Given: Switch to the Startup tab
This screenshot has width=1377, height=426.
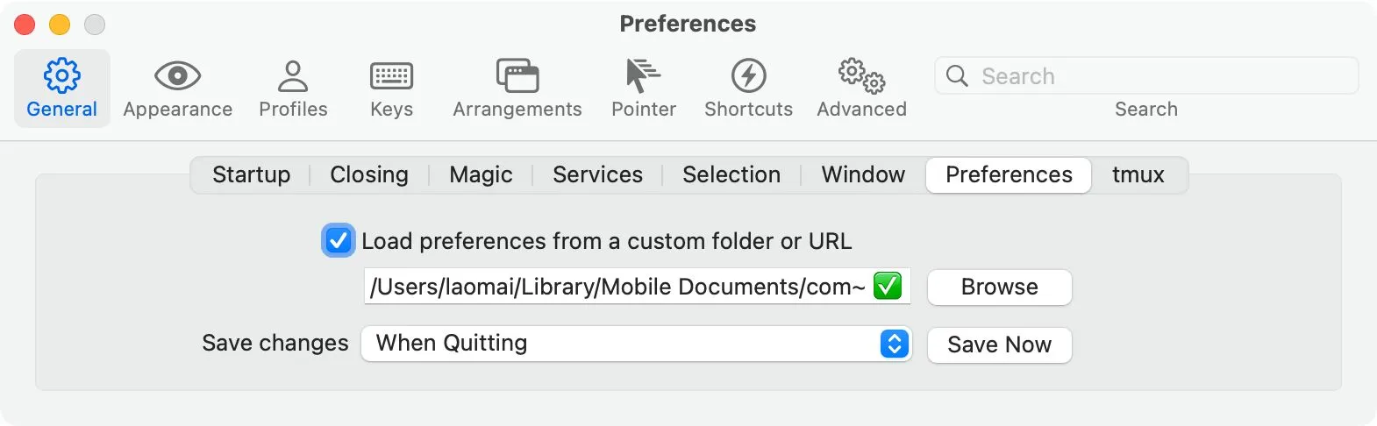Looking at the screenshot, I should tap(251, 174).
